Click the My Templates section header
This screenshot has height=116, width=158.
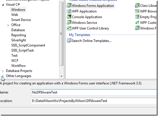pos(80,35)
